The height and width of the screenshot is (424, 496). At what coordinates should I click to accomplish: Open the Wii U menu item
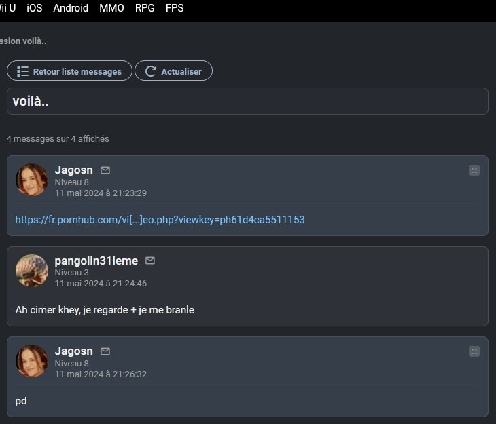pyautogui.click(x=7, y=8)
